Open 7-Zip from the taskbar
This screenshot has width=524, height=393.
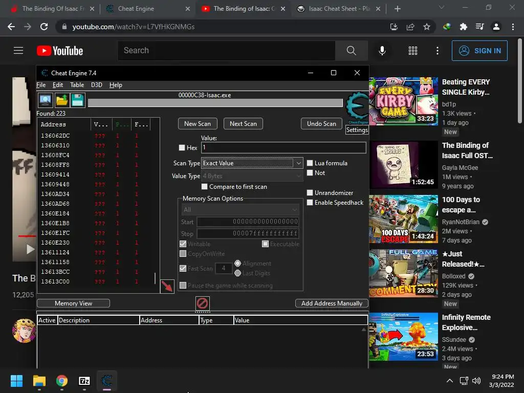pyautogui.click(x=84, y=381)
